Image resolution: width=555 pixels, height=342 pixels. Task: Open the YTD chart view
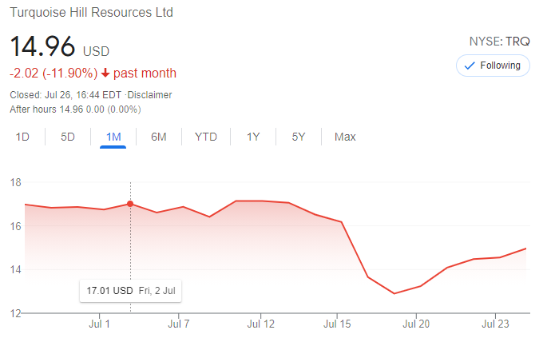(206, 137)
